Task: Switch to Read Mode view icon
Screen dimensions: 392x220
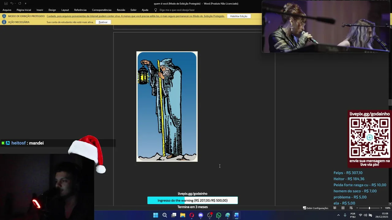Action: (x=335, y=208)
